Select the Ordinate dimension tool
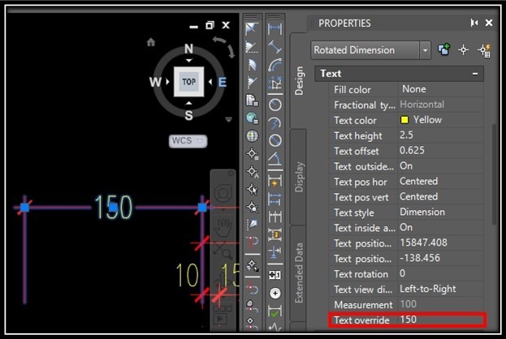506x339 pixels. [x=275, y=83]
